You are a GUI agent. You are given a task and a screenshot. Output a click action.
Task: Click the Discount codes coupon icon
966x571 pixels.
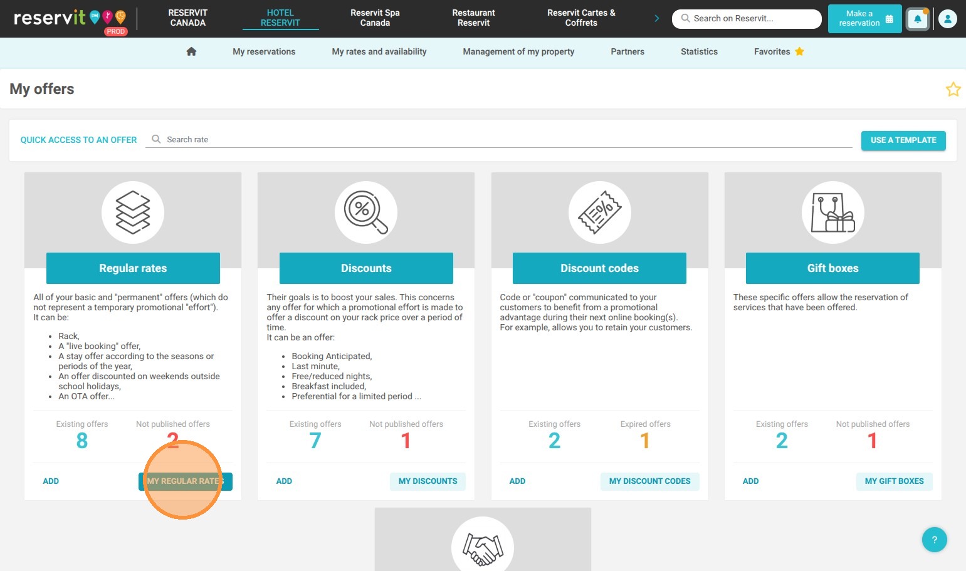pyautogui.click(x=599, y=212)
